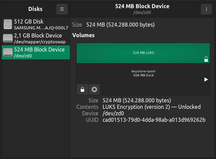Click the Disks title in the sidebar header

(x=35, y=9)
